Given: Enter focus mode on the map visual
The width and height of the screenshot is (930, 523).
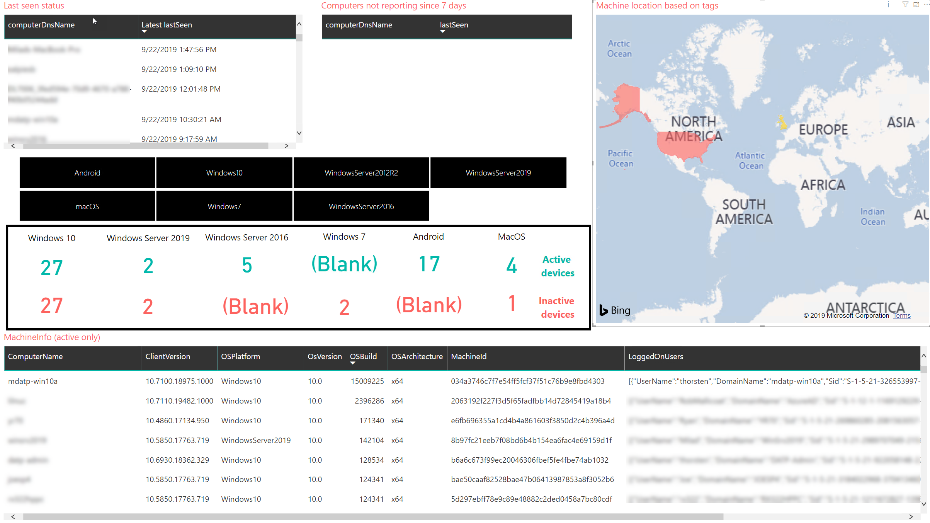Looking at the screenshot, I should [917, 5].
